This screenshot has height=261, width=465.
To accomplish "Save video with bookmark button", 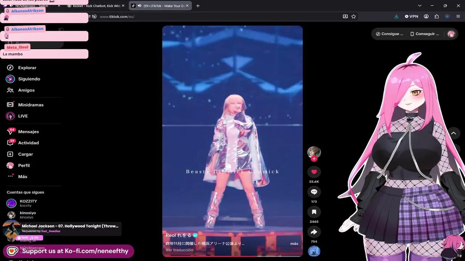I will point(314,212).
